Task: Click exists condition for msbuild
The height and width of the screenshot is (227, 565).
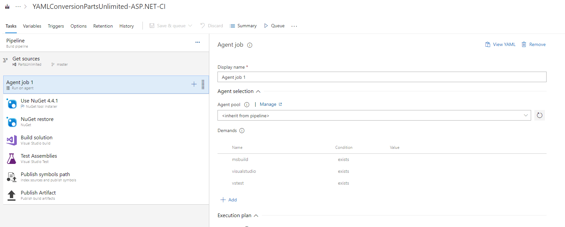Action: pos(343,159)
